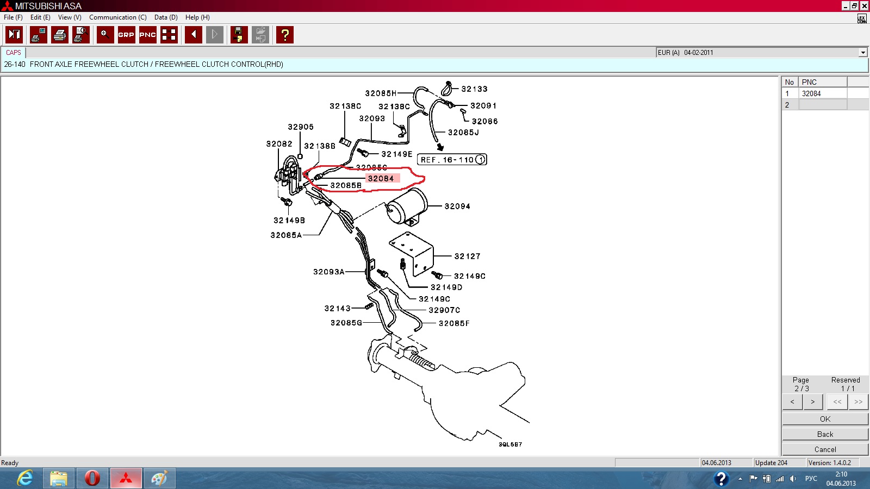Click the floppy disk save icon

(x=239, y=35)
